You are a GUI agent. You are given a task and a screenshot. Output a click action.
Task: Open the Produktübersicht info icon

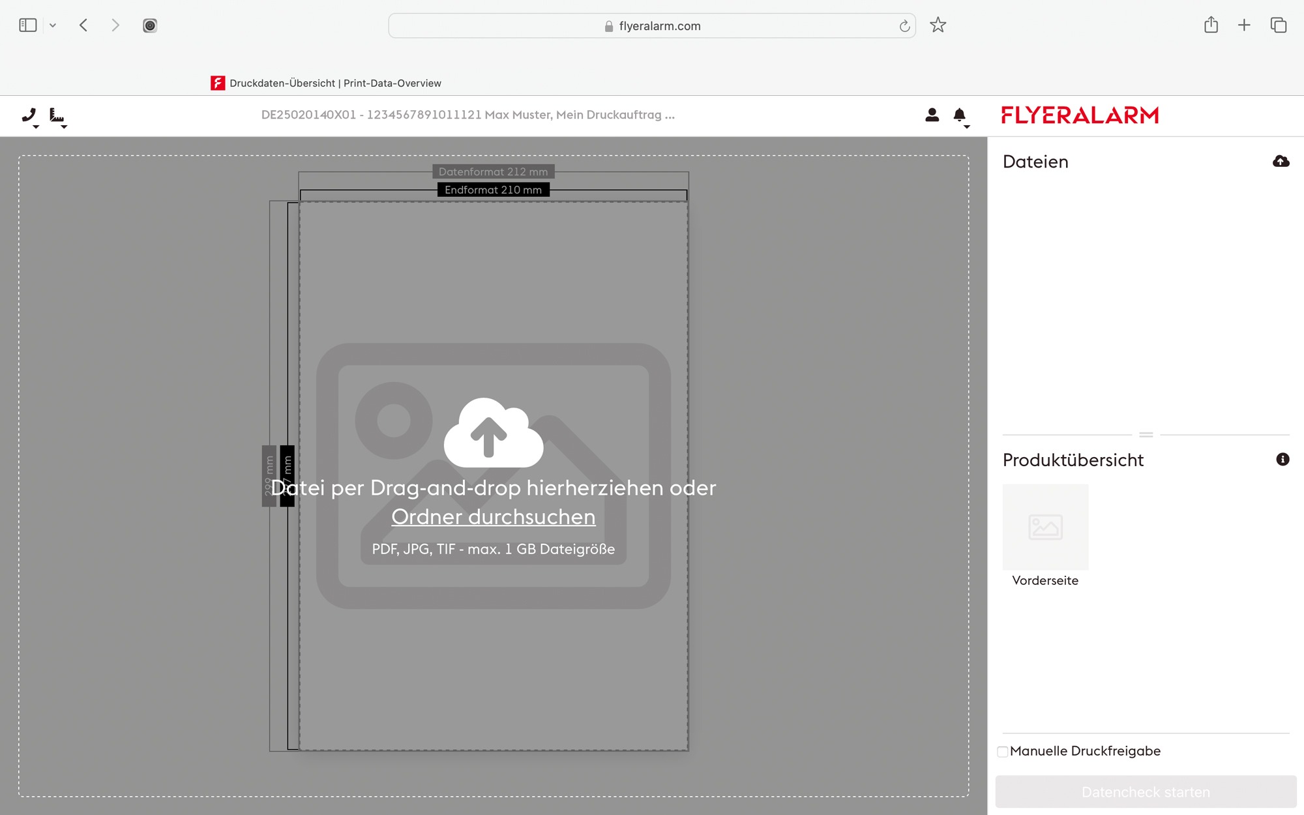coord(1282,459)
